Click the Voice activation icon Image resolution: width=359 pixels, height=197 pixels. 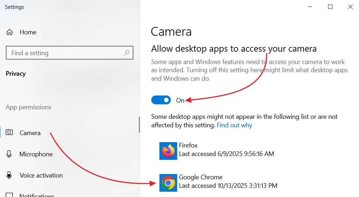10,175
